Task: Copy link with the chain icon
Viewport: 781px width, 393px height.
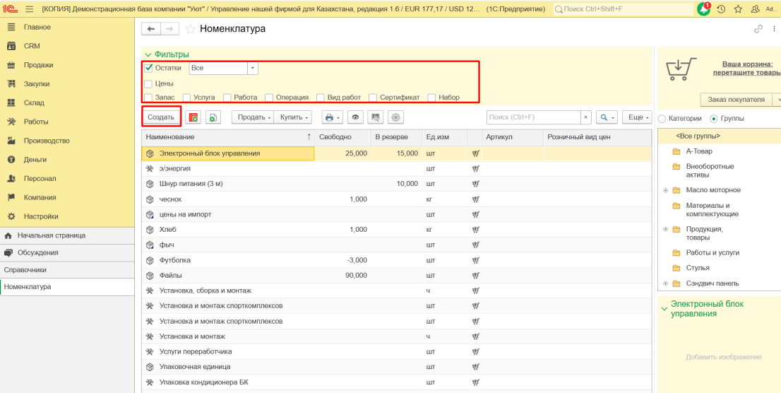Action: pyautogui.click(x=758, y=29)
